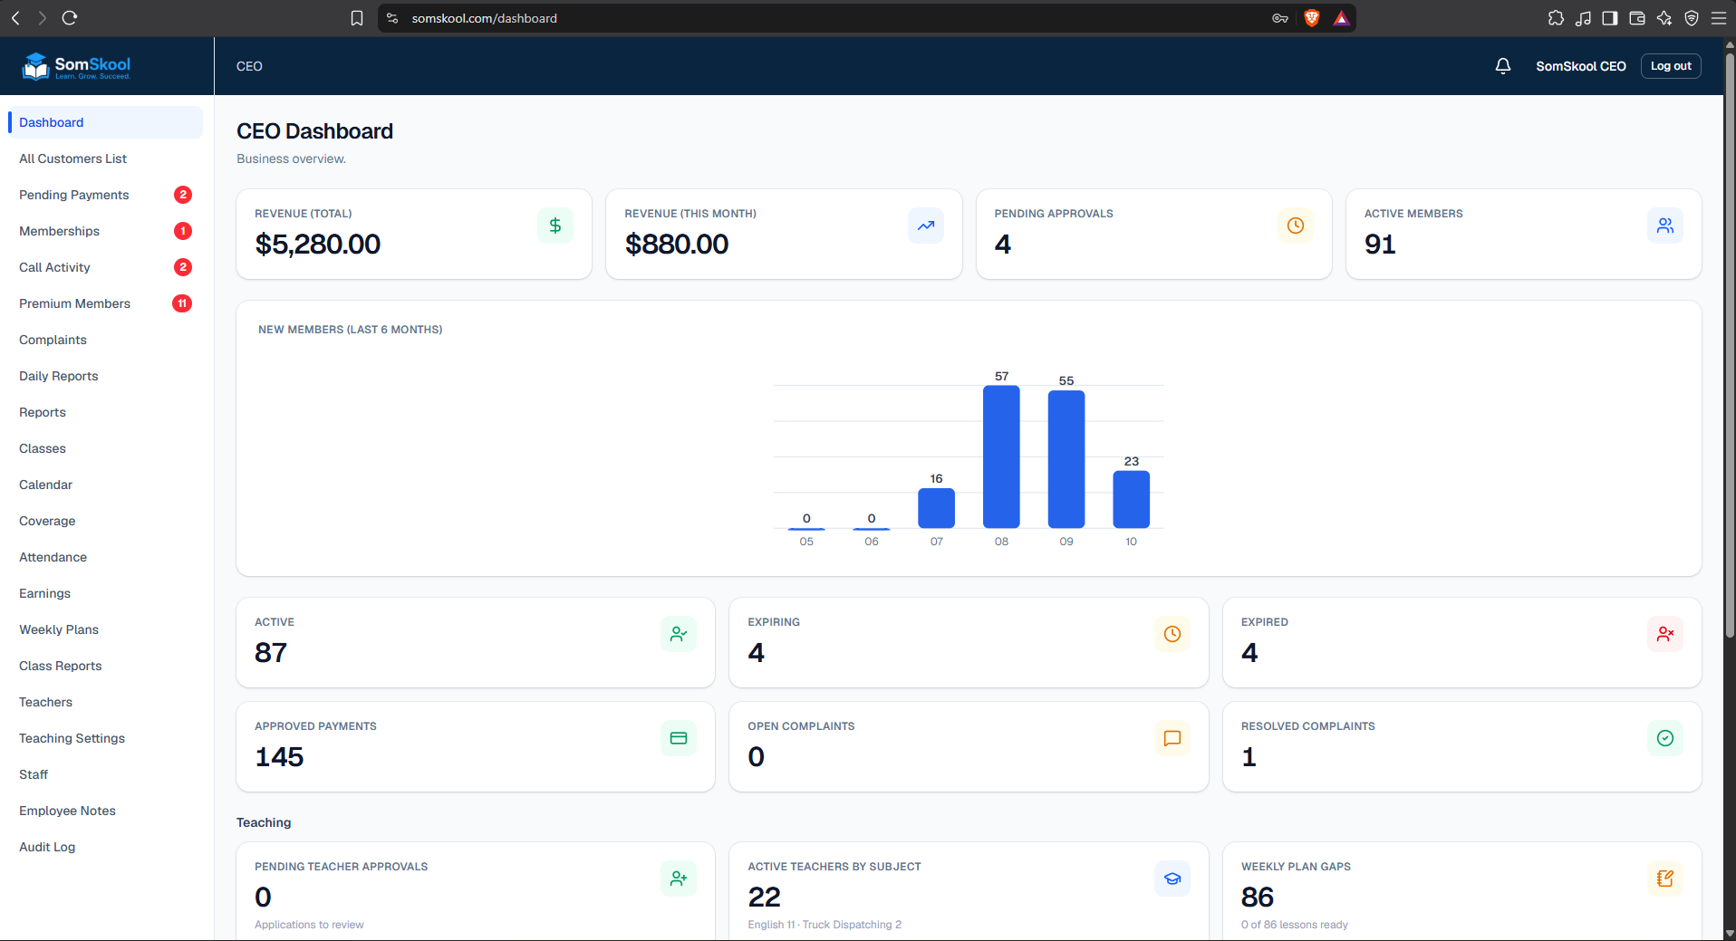Open the browser hamburger menu
The height and width of the screenshot is (941, 1736).
pos(1718,18)
